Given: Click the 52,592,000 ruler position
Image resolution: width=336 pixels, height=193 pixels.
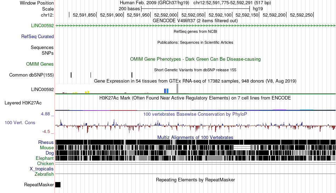Looking at the screenshot, I should 166,15.
